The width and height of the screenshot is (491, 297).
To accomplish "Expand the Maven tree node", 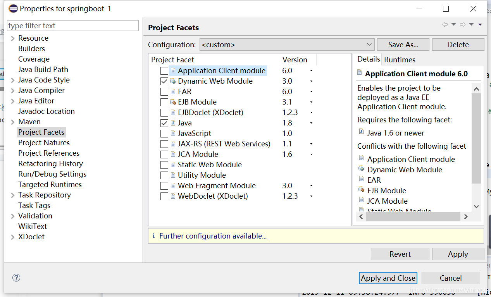I will coord(13,122).
